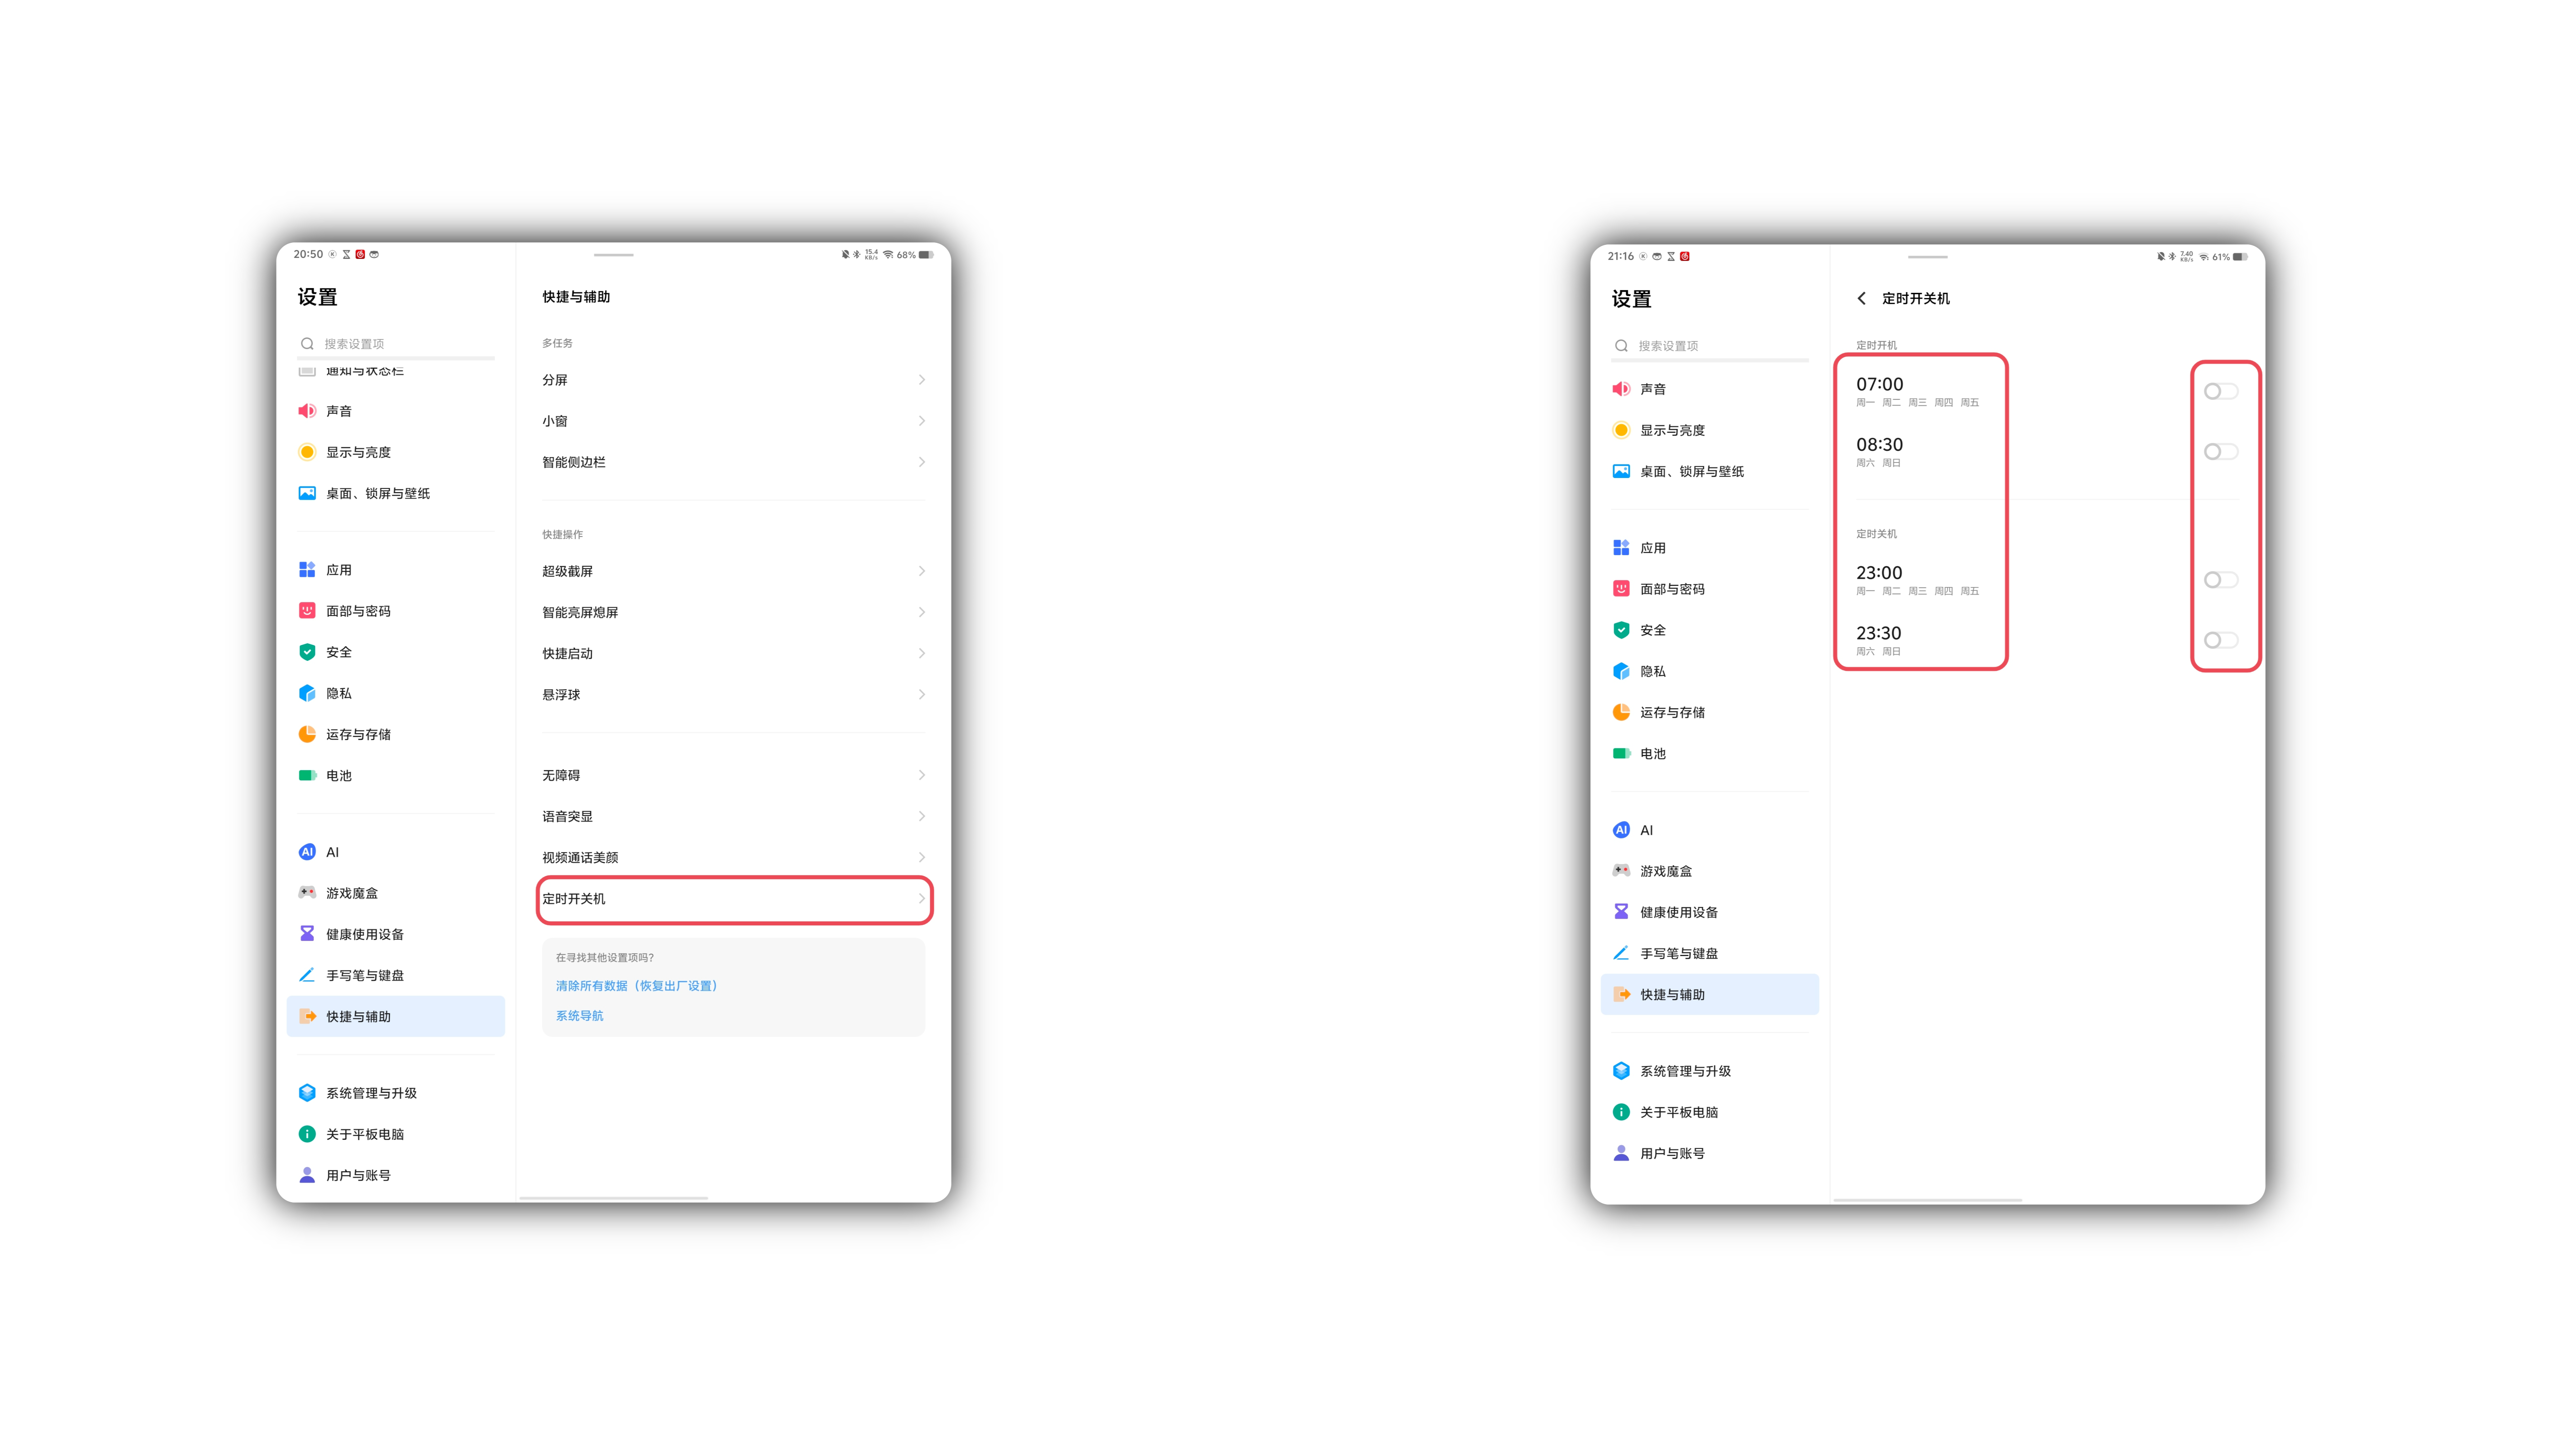This screenshot has height=1449, width=2576.
Task: Open 智能亮屏熄屏 via its chevron
Action: pos(921,612)
